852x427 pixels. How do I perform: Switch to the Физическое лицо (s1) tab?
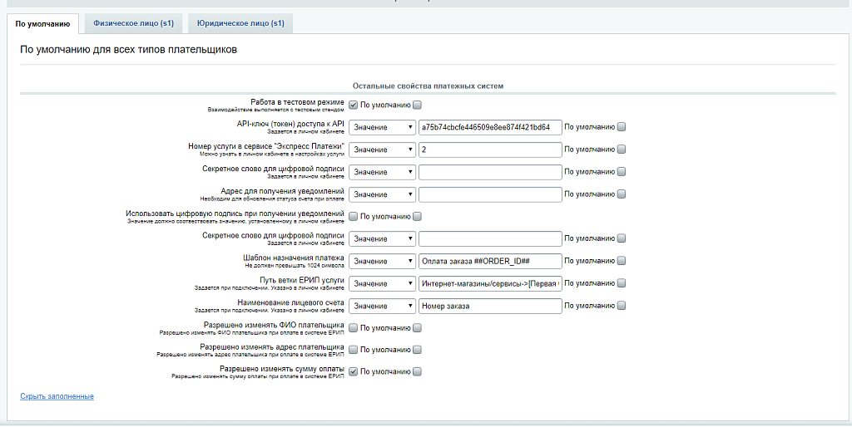pos(133,23)
